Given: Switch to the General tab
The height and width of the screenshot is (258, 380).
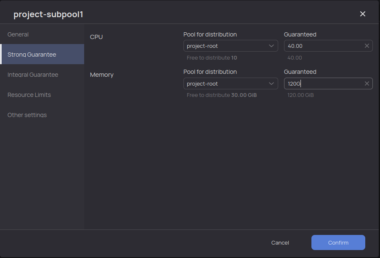Looking at the screenshot, I should (18, 34).
